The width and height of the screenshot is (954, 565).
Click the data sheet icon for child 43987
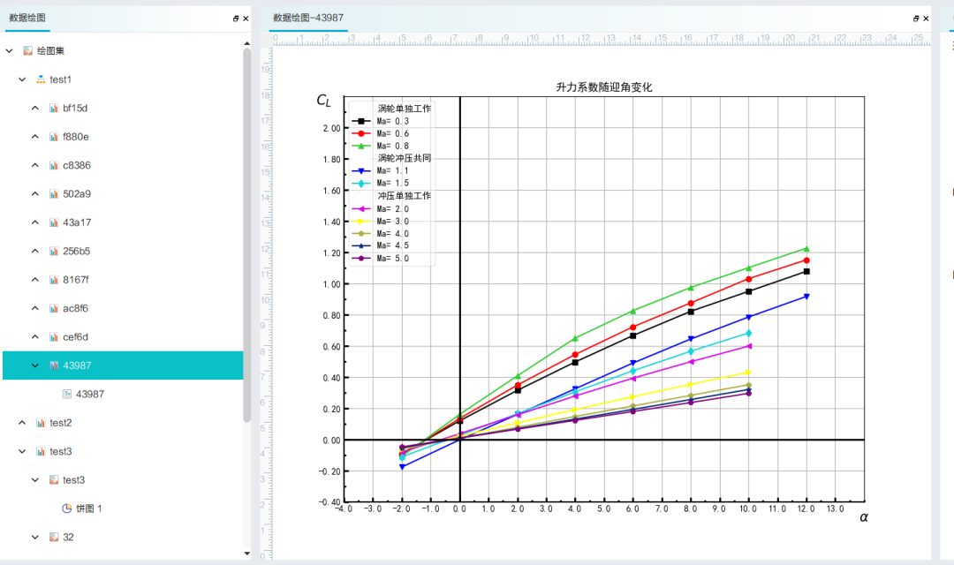coord(67,394)
